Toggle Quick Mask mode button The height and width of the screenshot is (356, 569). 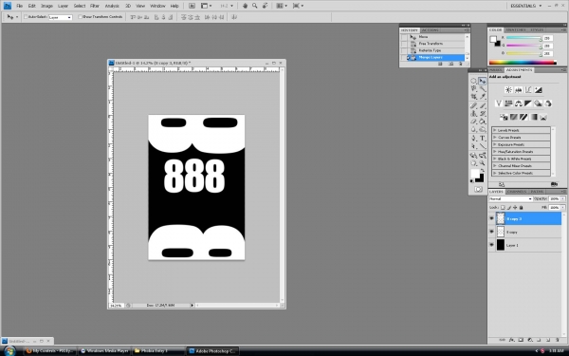(478, 189)
